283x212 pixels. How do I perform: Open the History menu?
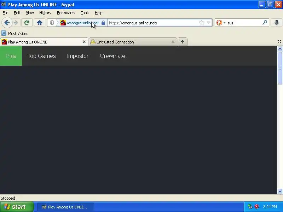tap(45, 13)
